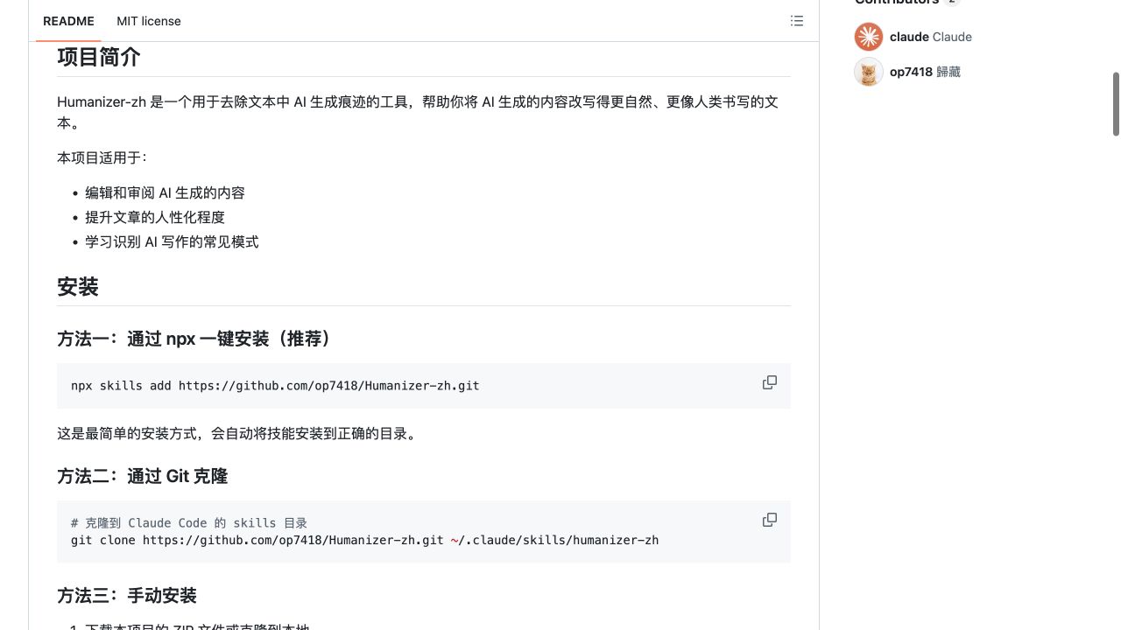
Task: Open claude contributor avatar
Action: pyautogui.click(x=869, y=37)
